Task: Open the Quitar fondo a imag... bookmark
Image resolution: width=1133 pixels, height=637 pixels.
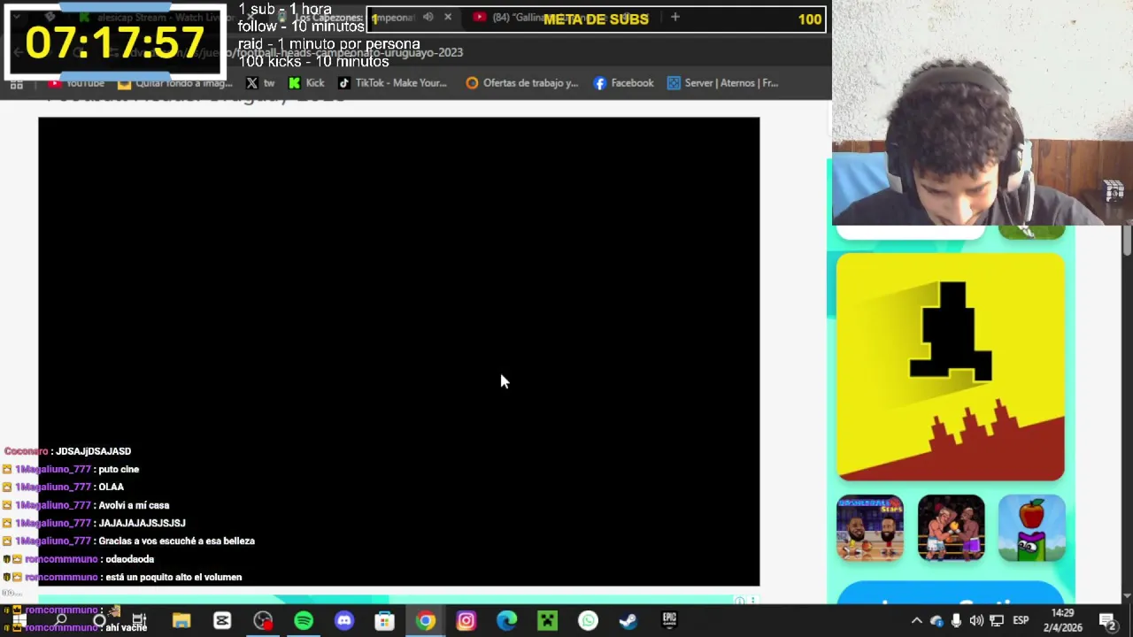Action: coord(175,83)
